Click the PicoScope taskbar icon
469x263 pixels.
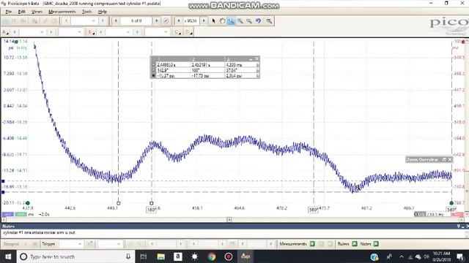[245, 256]
